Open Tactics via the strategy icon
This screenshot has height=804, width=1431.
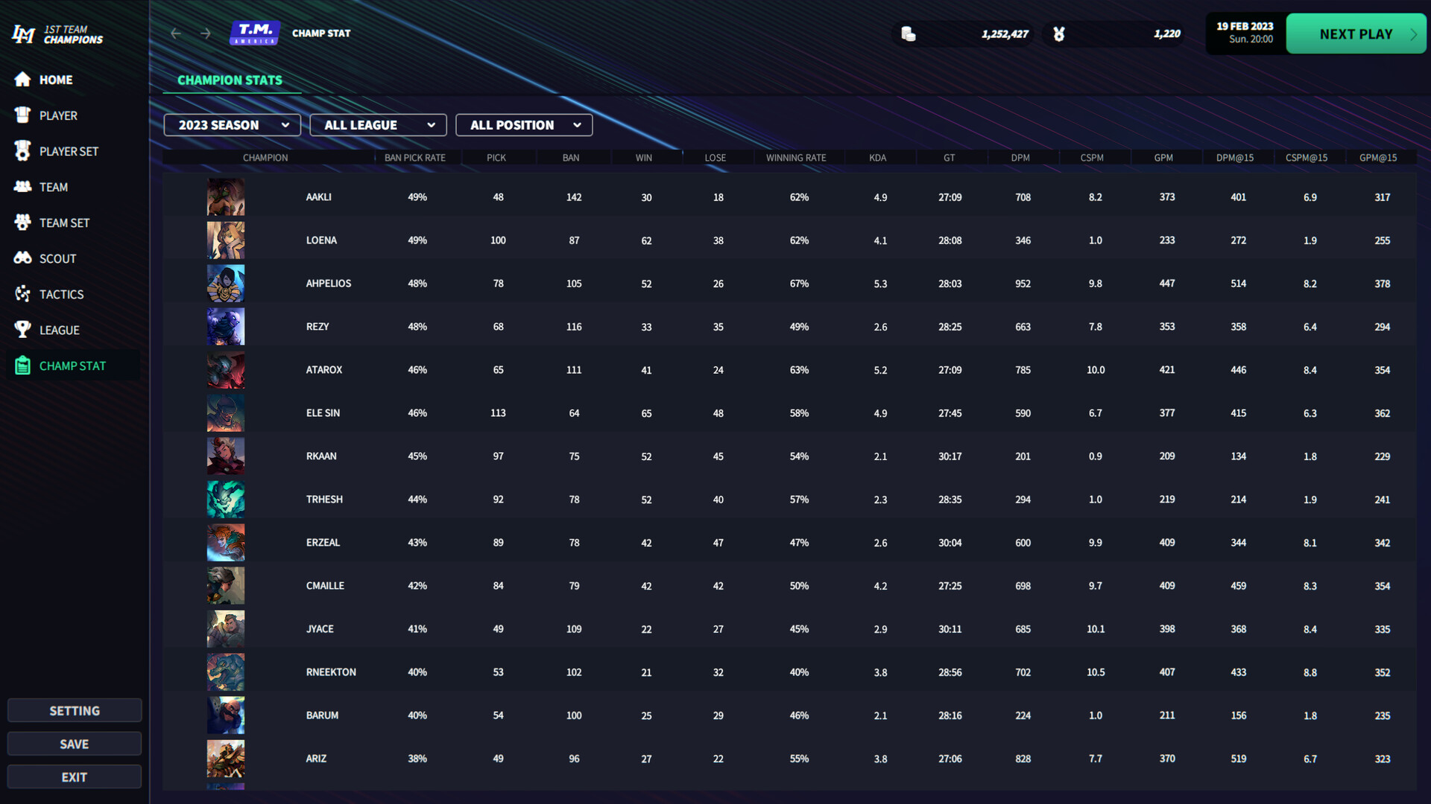(22, 294)
